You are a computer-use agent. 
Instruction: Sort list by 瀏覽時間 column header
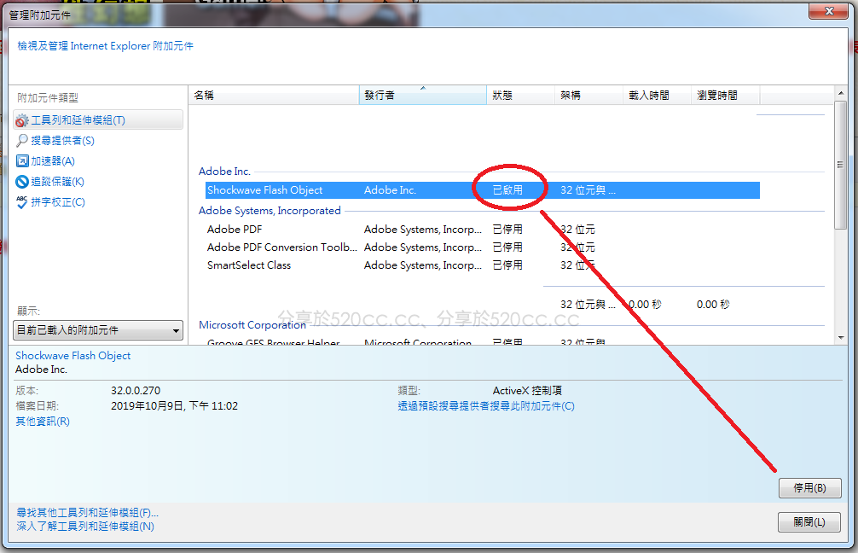[725, 96]
